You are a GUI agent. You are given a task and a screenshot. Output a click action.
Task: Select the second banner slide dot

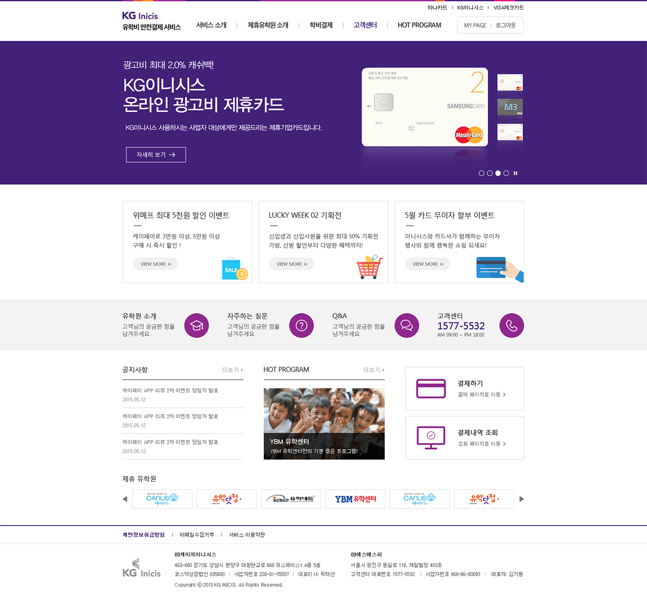coord(490,173)
